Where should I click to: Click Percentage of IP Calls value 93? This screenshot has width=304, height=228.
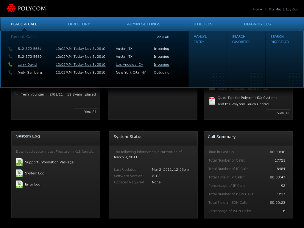point(283,186)
